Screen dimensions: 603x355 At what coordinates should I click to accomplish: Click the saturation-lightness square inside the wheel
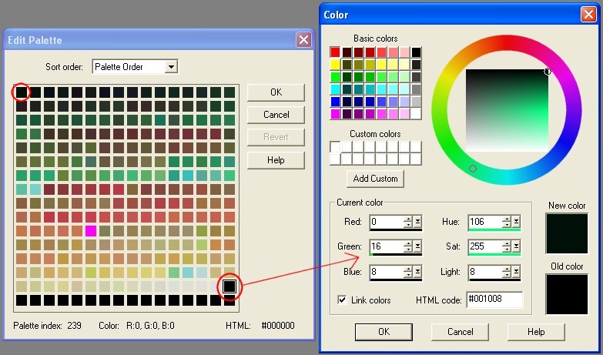[x=507, y=110]
